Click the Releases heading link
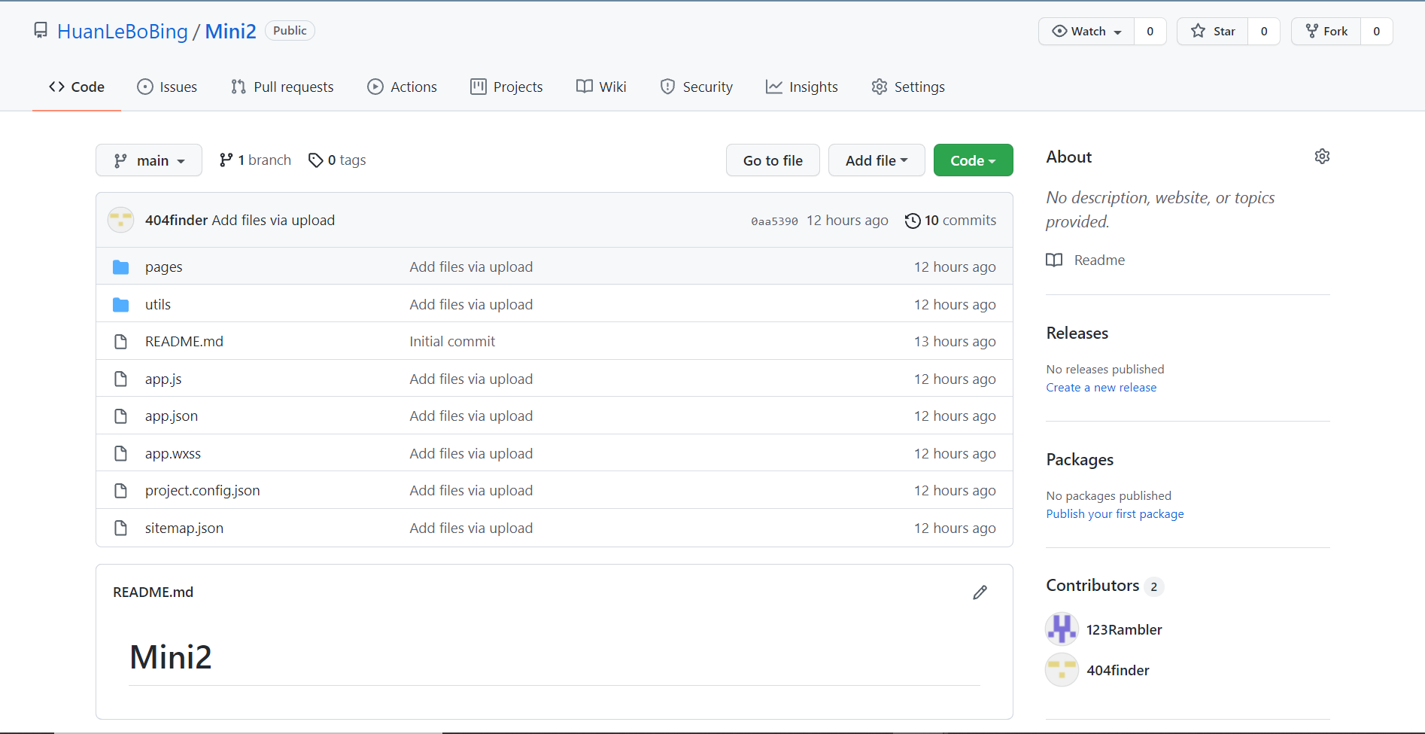 1077,333
